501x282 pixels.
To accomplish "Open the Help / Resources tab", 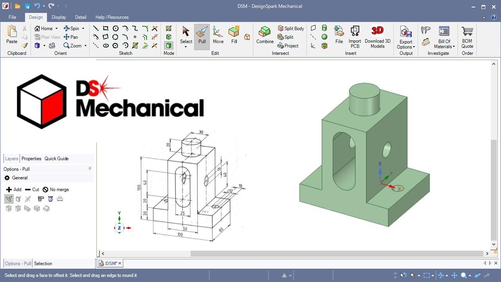I will pyautogui.click(x=112, y=17).
